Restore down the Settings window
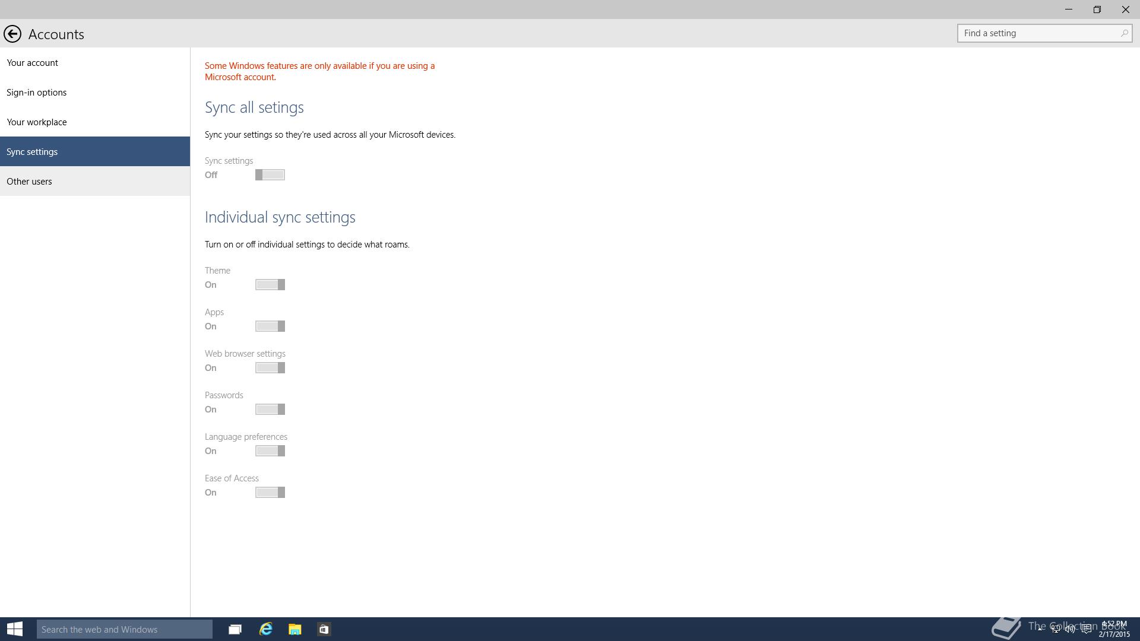The image size is (1140, 641). tap(1097, 9)
